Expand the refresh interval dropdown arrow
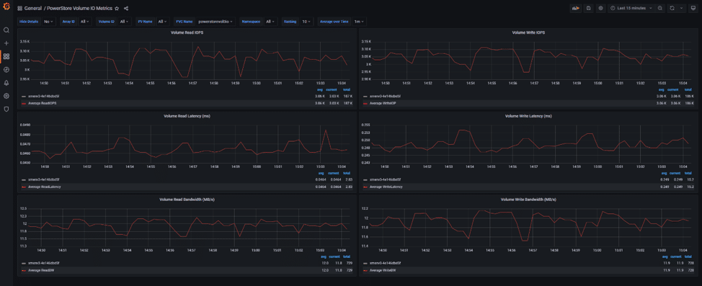702x286 pixels. pyautogui.click(x=681, y=8)
